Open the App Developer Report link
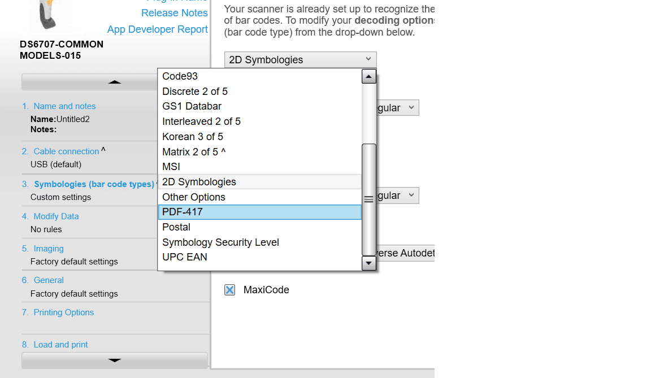 click(157, 29)
